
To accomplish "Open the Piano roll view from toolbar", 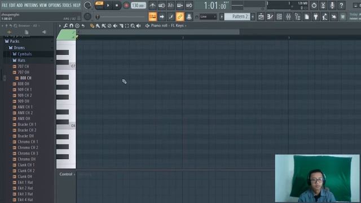I will [270, 16].
